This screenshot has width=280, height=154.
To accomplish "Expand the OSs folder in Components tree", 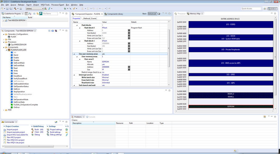I will pyautogui.click(x=4, y=39).
